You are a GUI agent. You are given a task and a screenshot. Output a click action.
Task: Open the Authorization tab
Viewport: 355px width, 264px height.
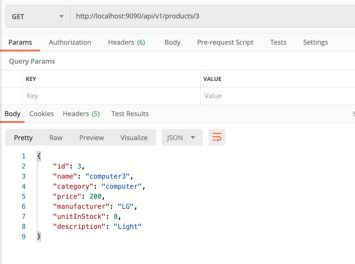coord(70,42)
